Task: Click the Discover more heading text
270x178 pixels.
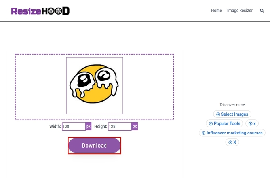Action: click(x=232, y=104)
